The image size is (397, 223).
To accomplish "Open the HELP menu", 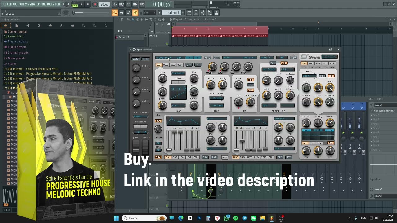I will point(58,4).
